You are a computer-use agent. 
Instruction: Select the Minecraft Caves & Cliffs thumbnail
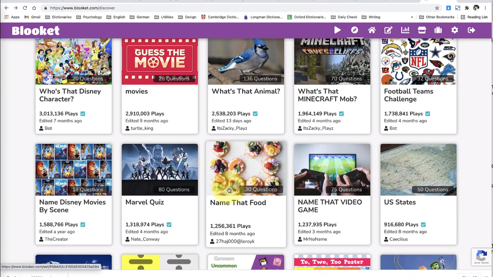tap(332, 61)
